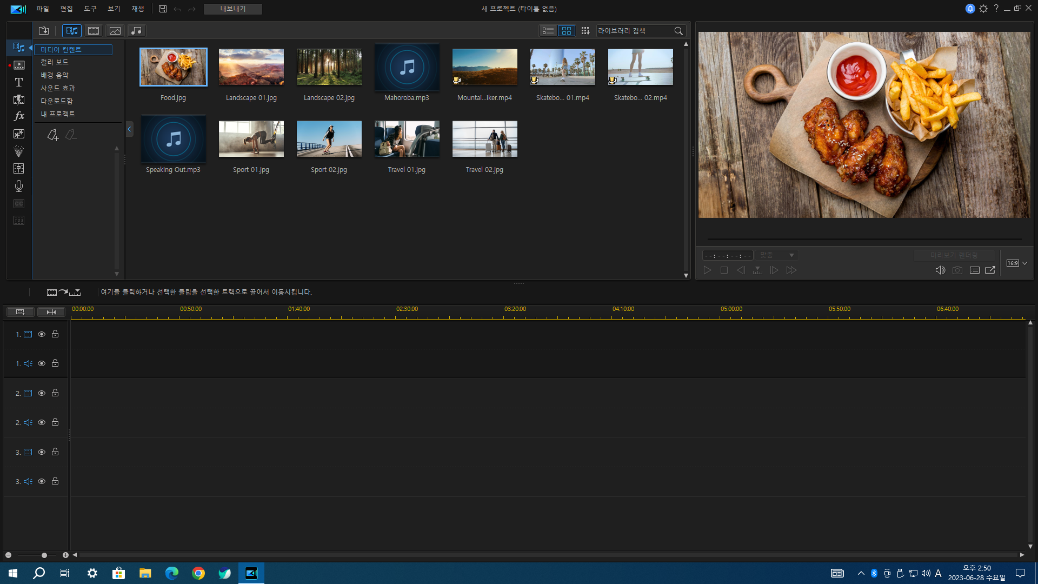The image size is (1038, 584).
Task: Click the timeline zoom slider handle
Action: (44, 555)
